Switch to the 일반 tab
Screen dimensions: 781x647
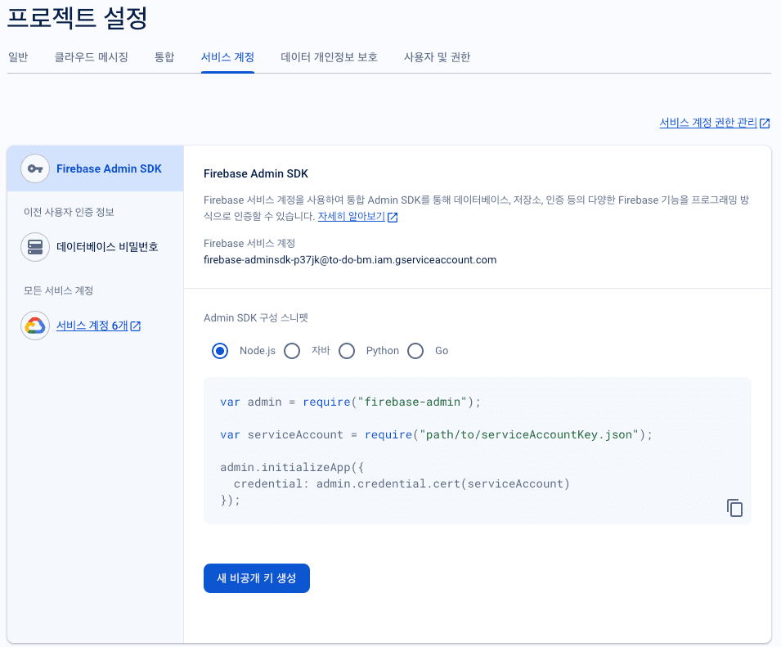[x=18, y=57]
